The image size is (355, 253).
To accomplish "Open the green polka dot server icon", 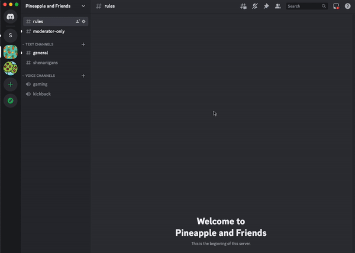I will click(11, 68).
